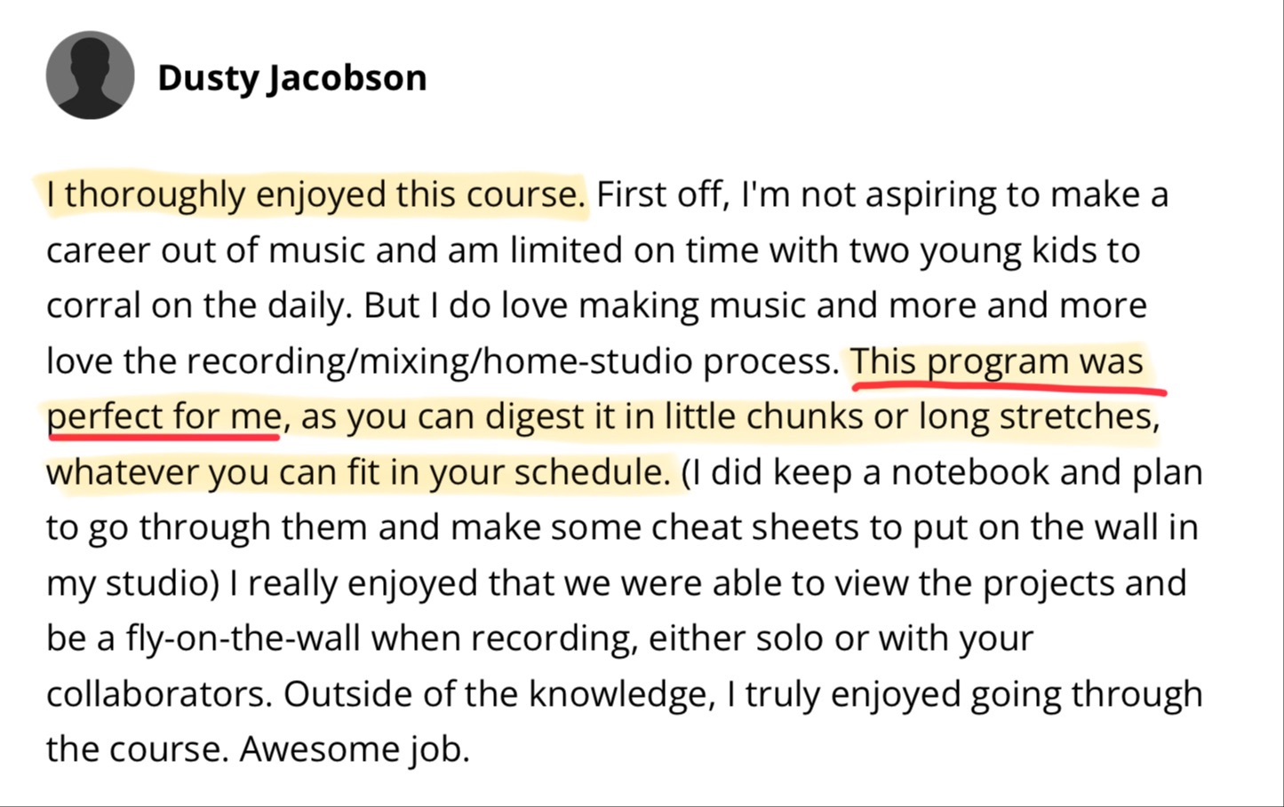Click highlighted text 'I thoroughly enjoyed this course.'

point(315,194)
